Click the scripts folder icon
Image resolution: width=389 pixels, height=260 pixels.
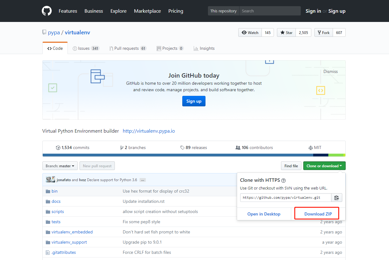(48, 212)
